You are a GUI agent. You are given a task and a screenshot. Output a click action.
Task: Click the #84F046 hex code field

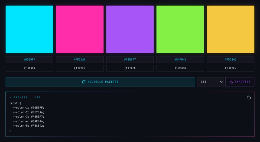click(x=180, y=60)
